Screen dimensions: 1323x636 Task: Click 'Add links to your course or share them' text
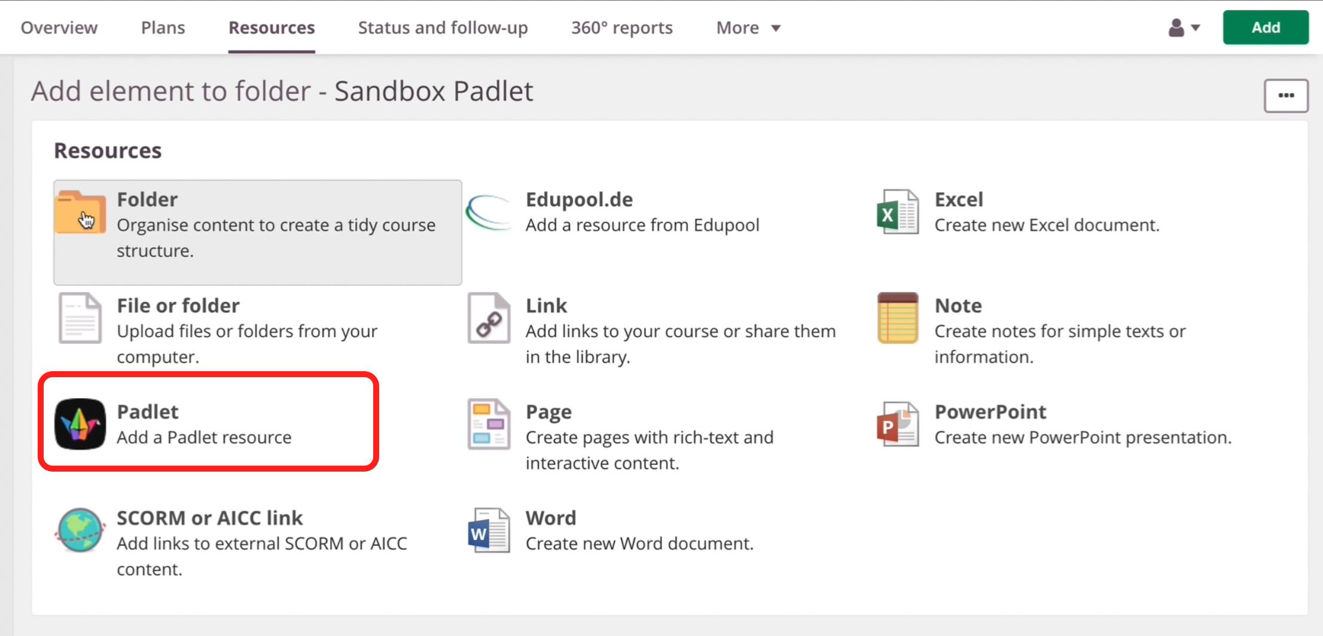681,331
